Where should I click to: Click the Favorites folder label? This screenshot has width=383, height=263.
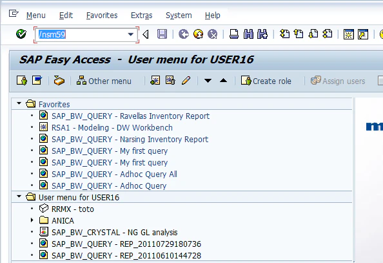click(x=54, y=104)
